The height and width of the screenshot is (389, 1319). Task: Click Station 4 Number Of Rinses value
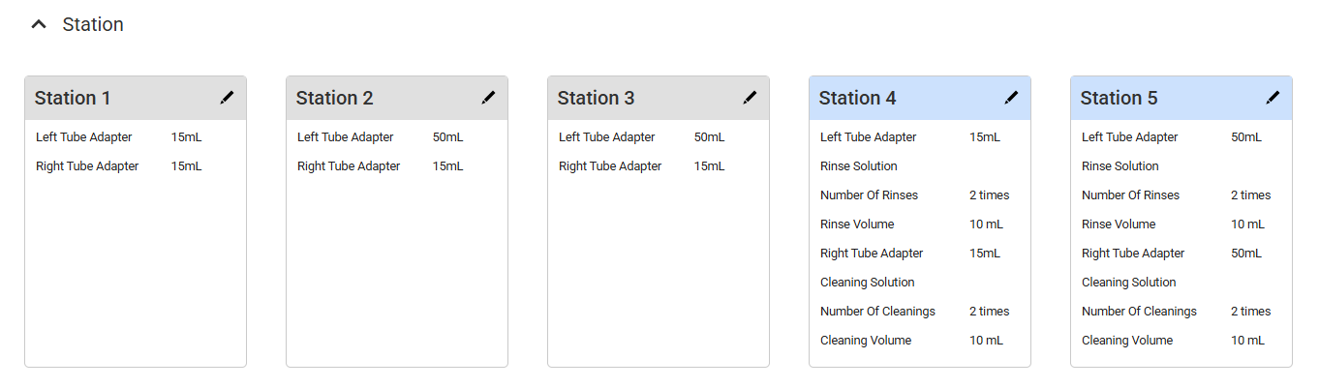[989, 195]
